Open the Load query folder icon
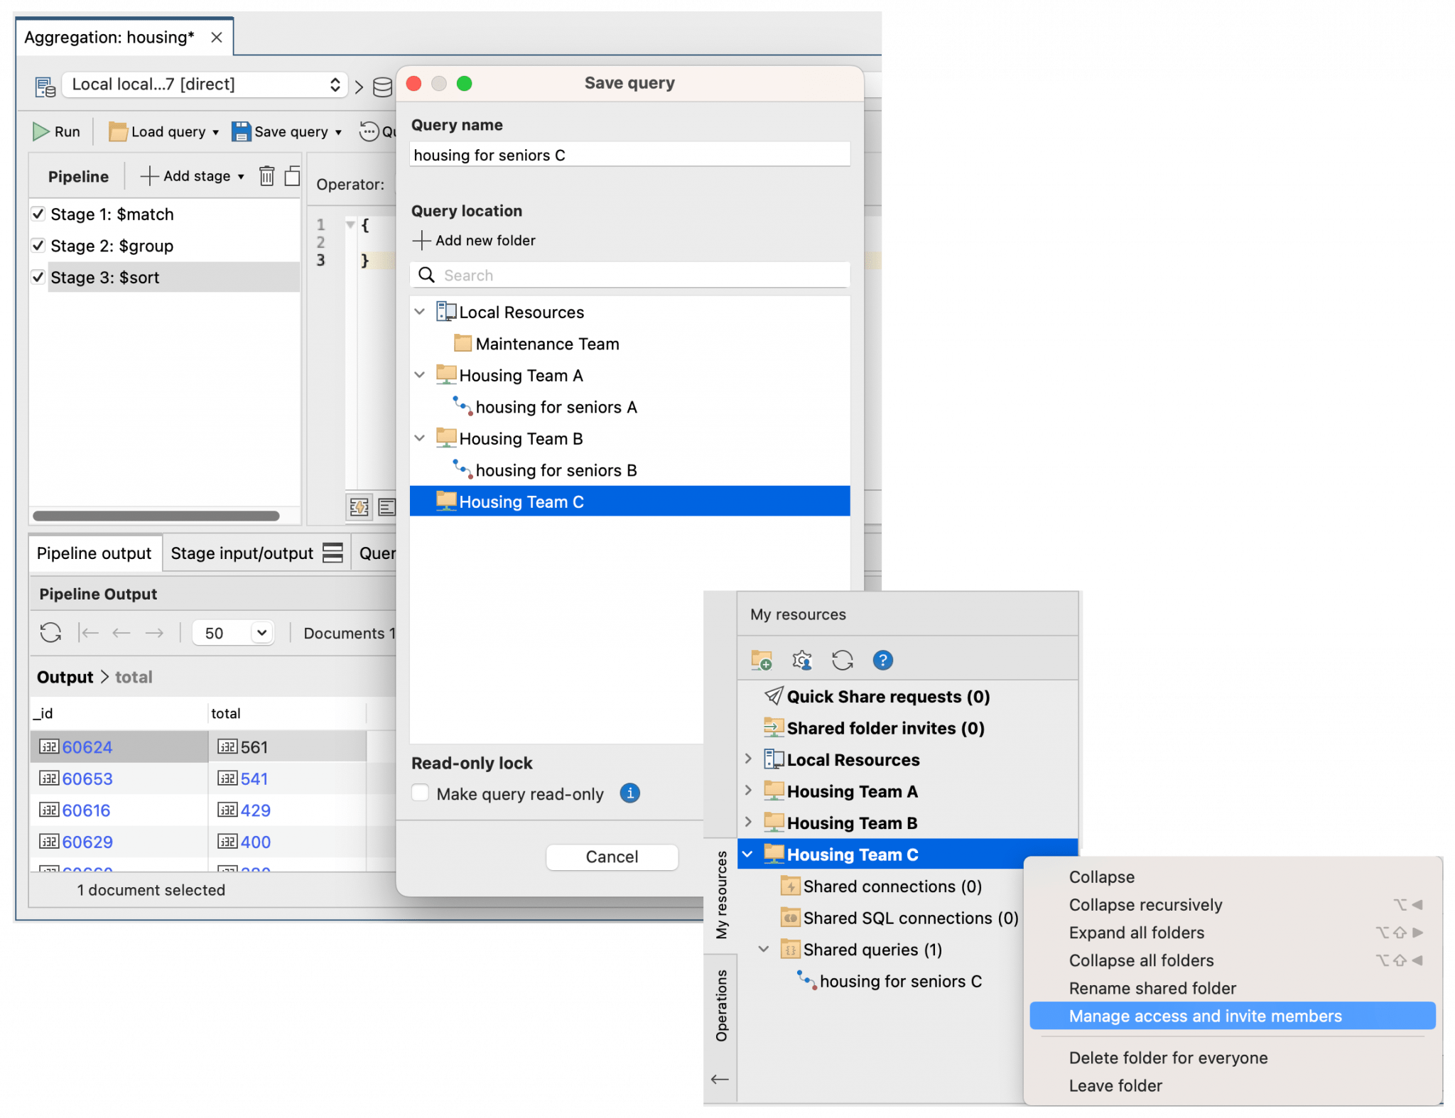This screenshot has width=1455, height=1118. 118,131
